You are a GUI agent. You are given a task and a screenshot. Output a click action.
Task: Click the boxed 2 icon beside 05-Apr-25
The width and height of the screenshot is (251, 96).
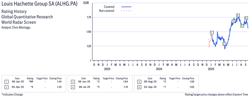pos(6,87)
